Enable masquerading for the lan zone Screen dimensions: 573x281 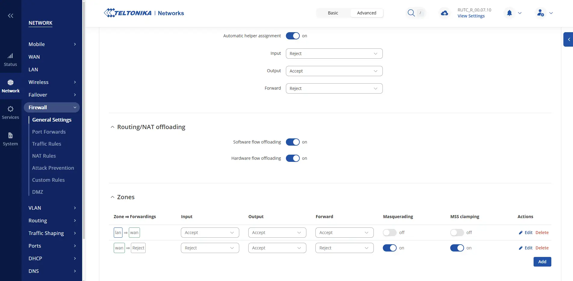[x=390, y=233]
